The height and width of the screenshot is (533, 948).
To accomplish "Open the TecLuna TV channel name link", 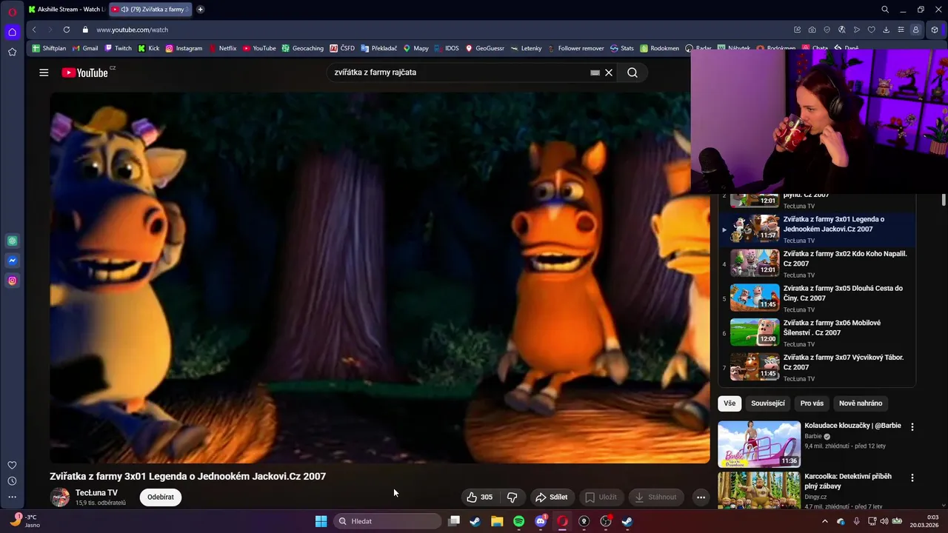I will (x=96, y=492).
